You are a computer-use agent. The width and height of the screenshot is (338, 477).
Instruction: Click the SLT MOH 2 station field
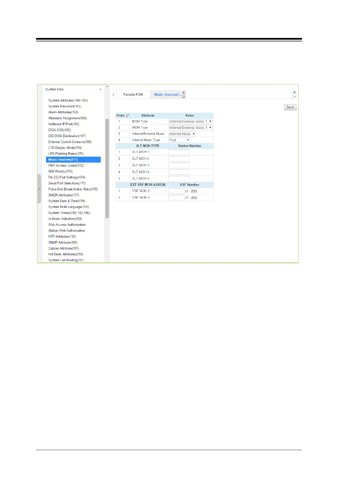179,159
